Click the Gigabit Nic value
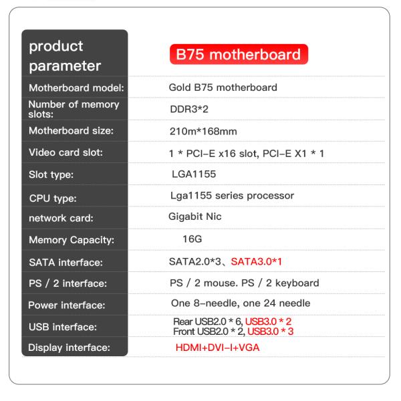Image resolution: width=401 pixels, height=401 pixels. pyautogui.click(x=195, y=217)
